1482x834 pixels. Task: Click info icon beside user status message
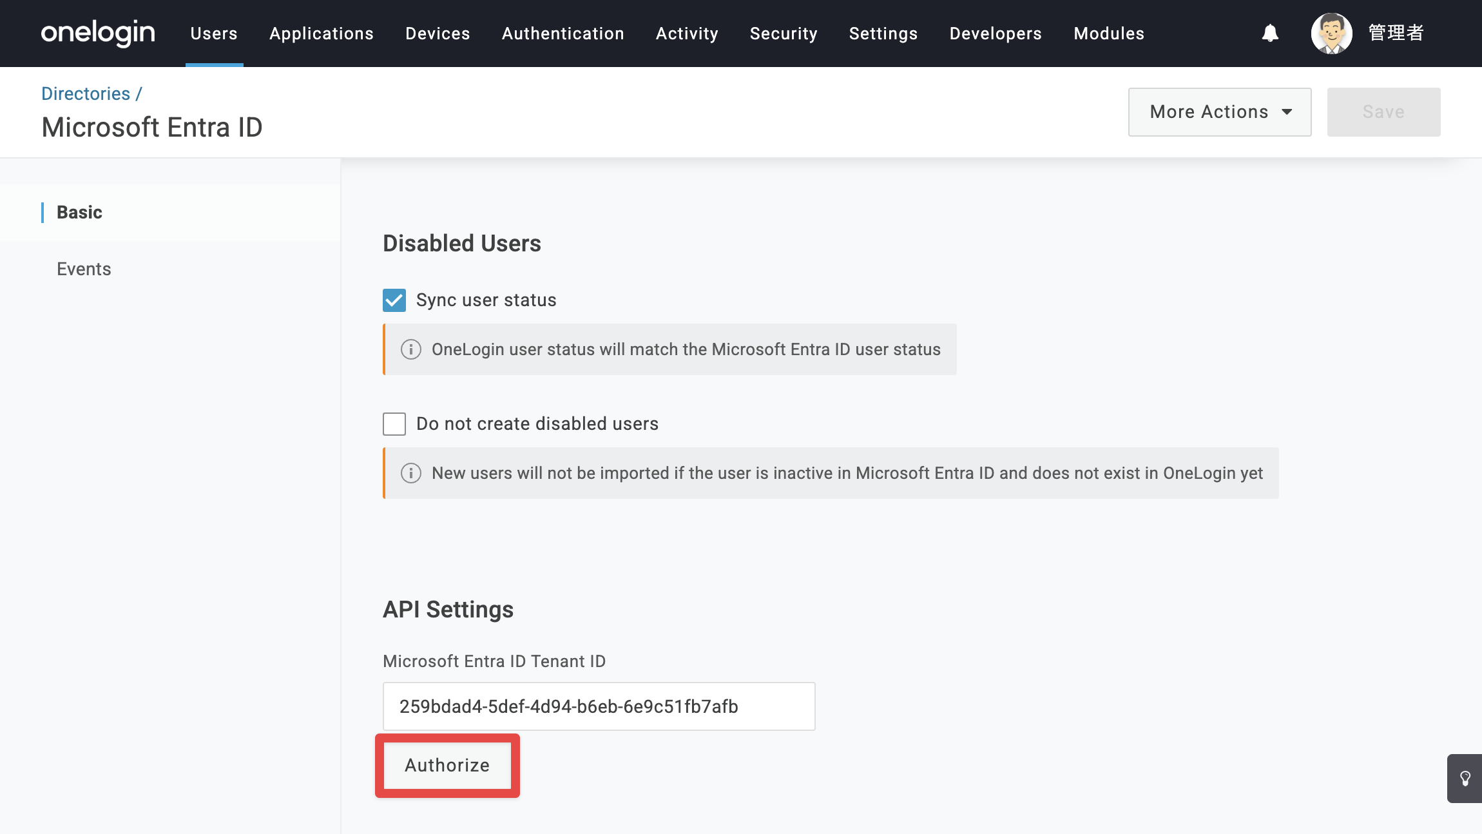(x=411, y=349)
